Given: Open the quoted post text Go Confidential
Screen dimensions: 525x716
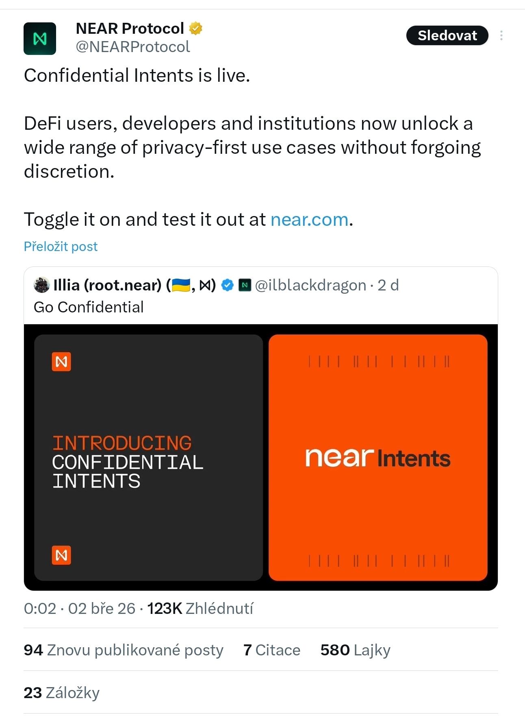Looking at the screenshot, I should (x=89, y=307).
